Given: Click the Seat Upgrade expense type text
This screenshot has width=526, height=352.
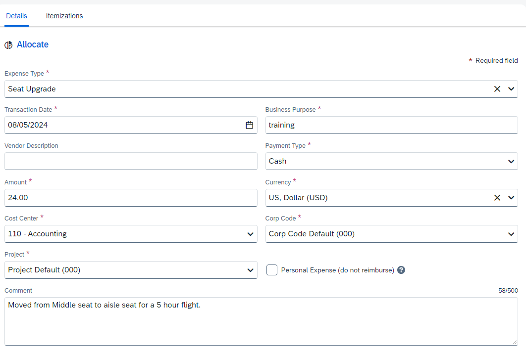Looking at the screenshot, I should pos(32,89).
